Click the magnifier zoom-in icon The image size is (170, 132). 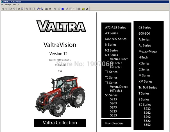click(x=27, y=9)
